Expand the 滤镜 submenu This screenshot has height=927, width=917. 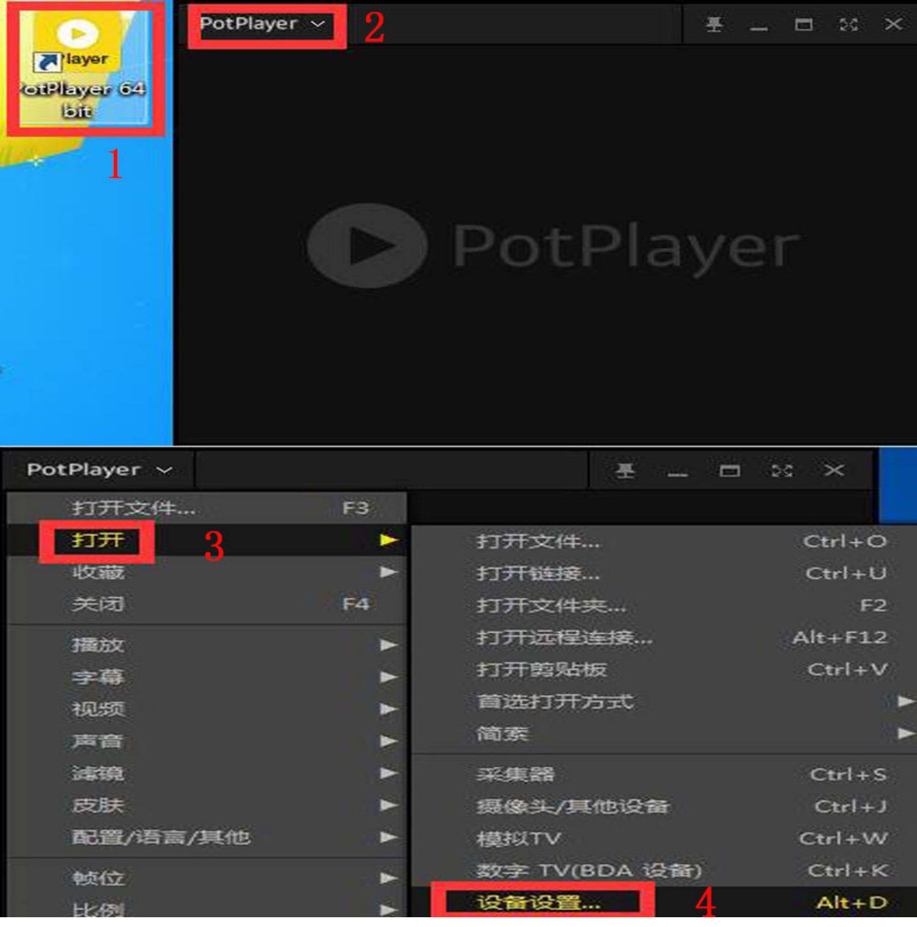coord(207,774)
